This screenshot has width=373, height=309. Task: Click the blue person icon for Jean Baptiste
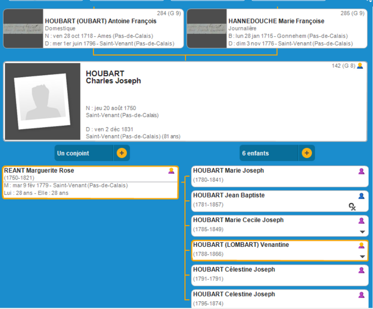[x=361, y=196]
